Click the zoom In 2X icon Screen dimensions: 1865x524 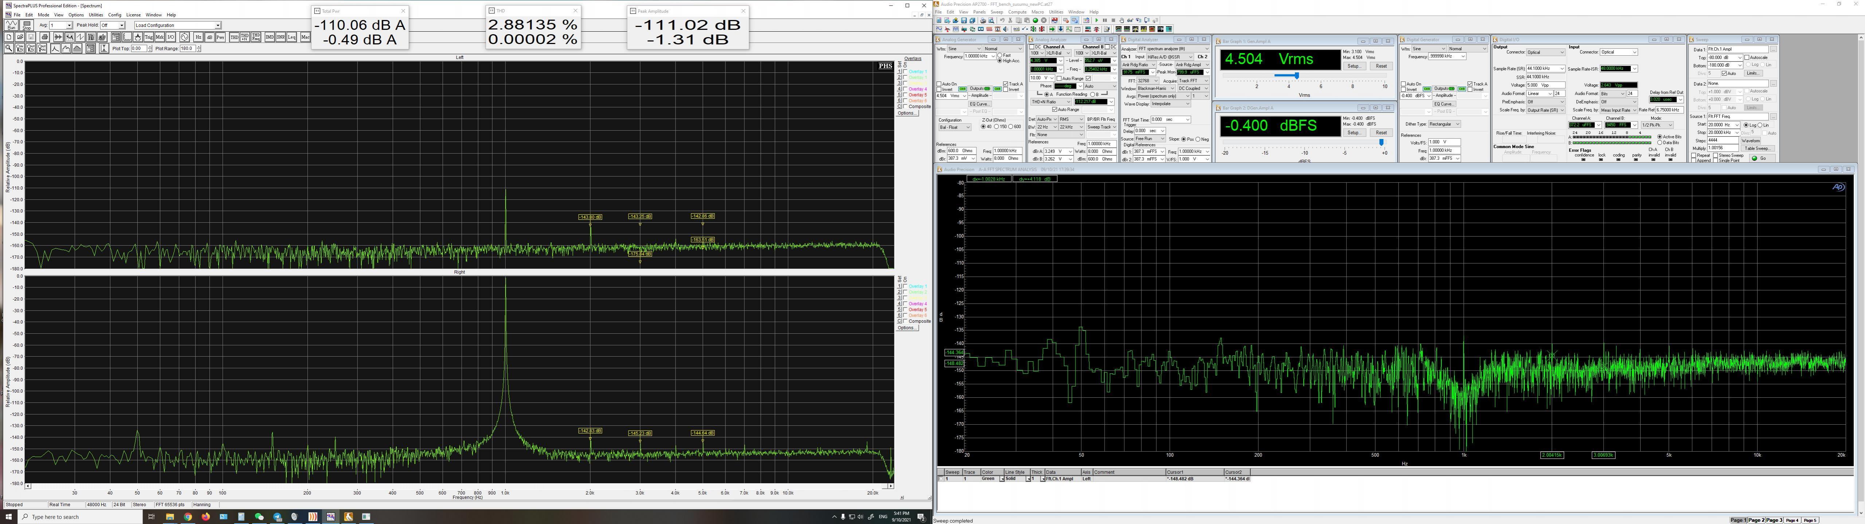click(20, 48)
